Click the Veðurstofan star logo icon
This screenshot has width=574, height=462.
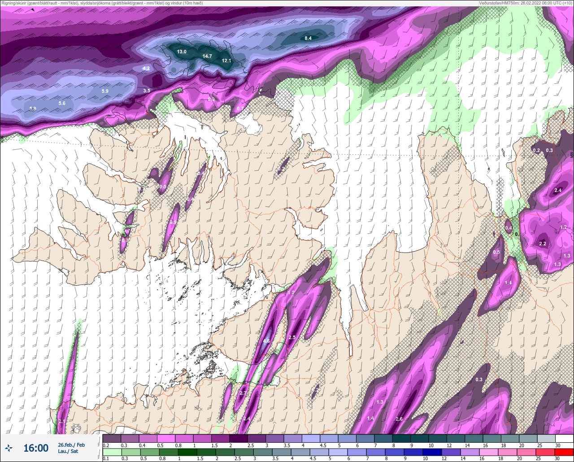coord(9,448)
